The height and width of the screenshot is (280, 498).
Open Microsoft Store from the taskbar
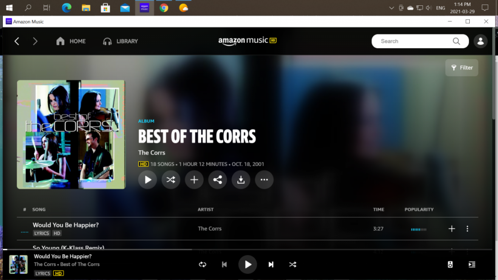(106, 8)
